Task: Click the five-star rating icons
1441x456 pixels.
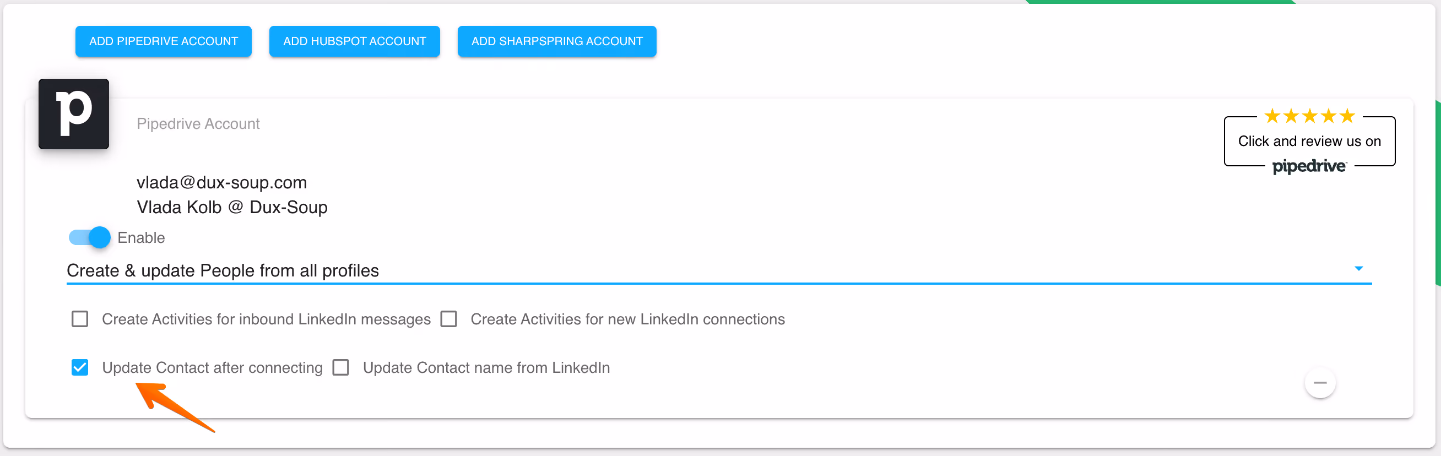Action: pos(1309,116)
